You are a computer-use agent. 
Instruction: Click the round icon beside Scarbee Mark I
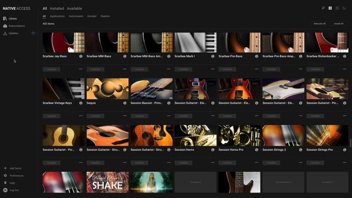click(213, 56)
